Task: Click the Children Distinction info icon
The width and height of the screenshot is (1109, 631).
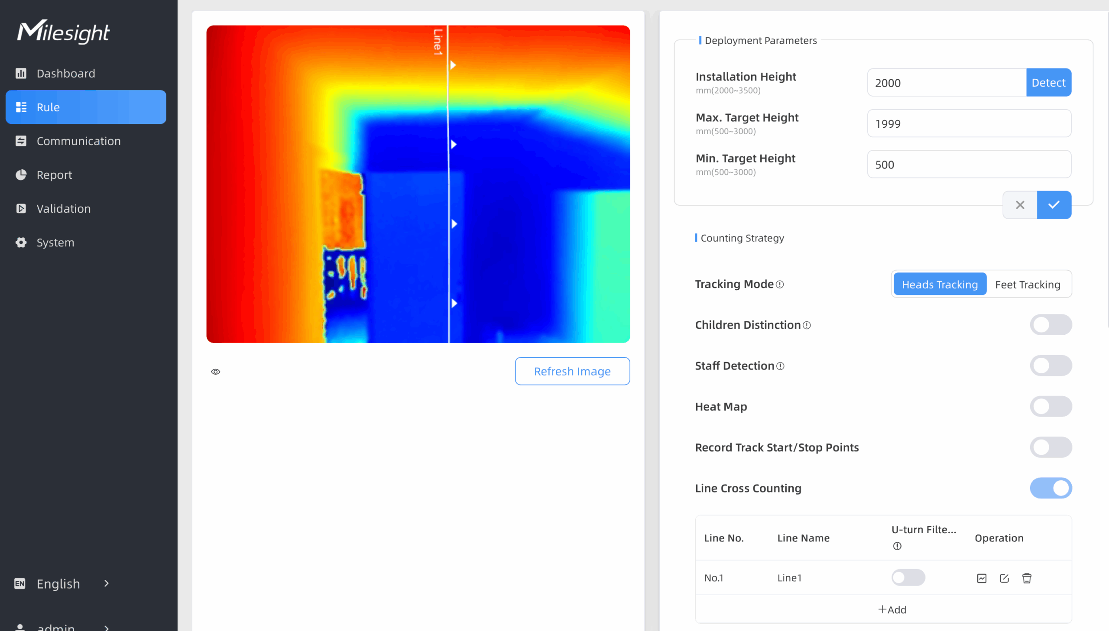Action: (x=807, y=326)
